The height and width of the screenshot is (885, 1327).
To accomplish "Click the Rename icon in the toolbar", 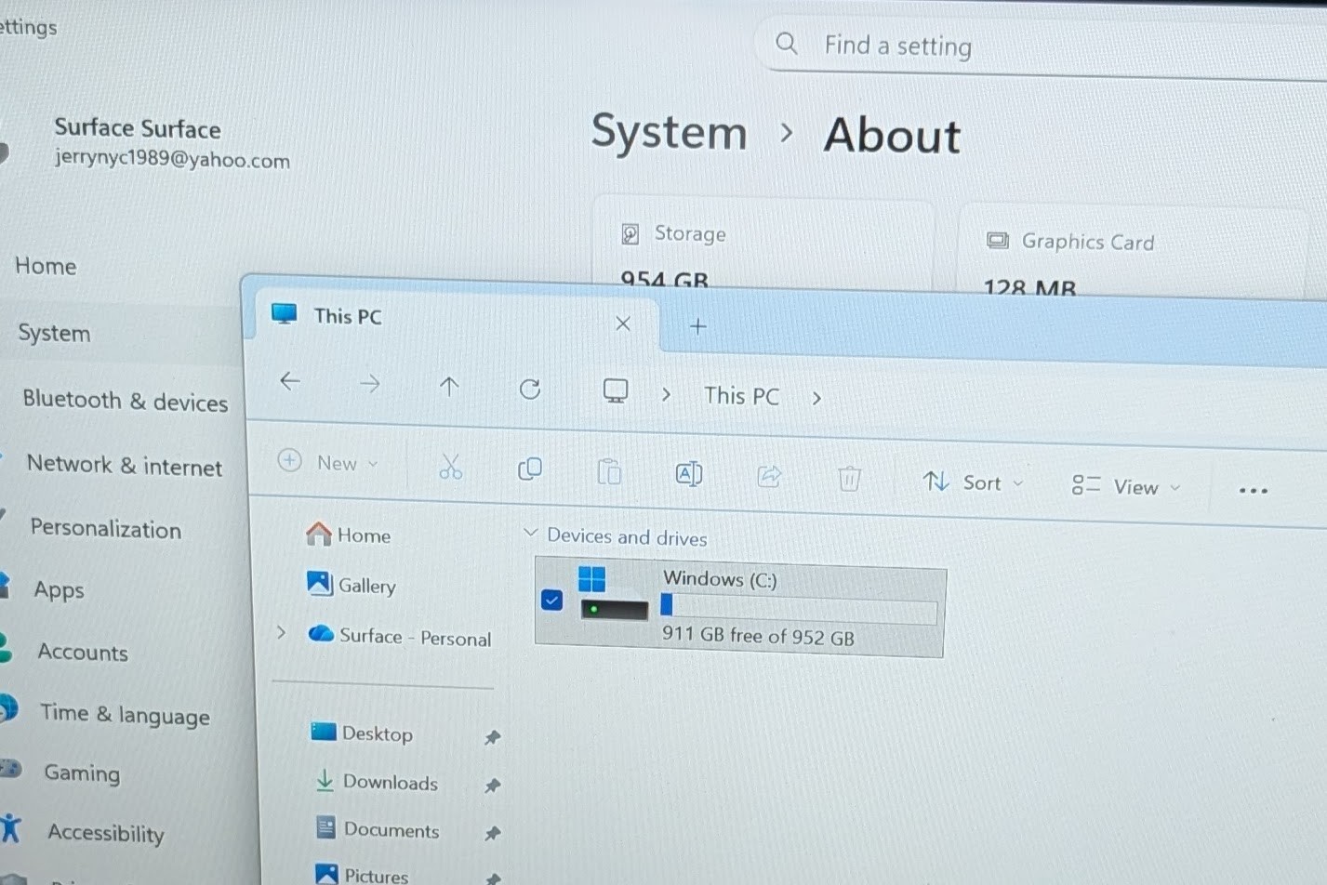I will click(x=688, y=474).
